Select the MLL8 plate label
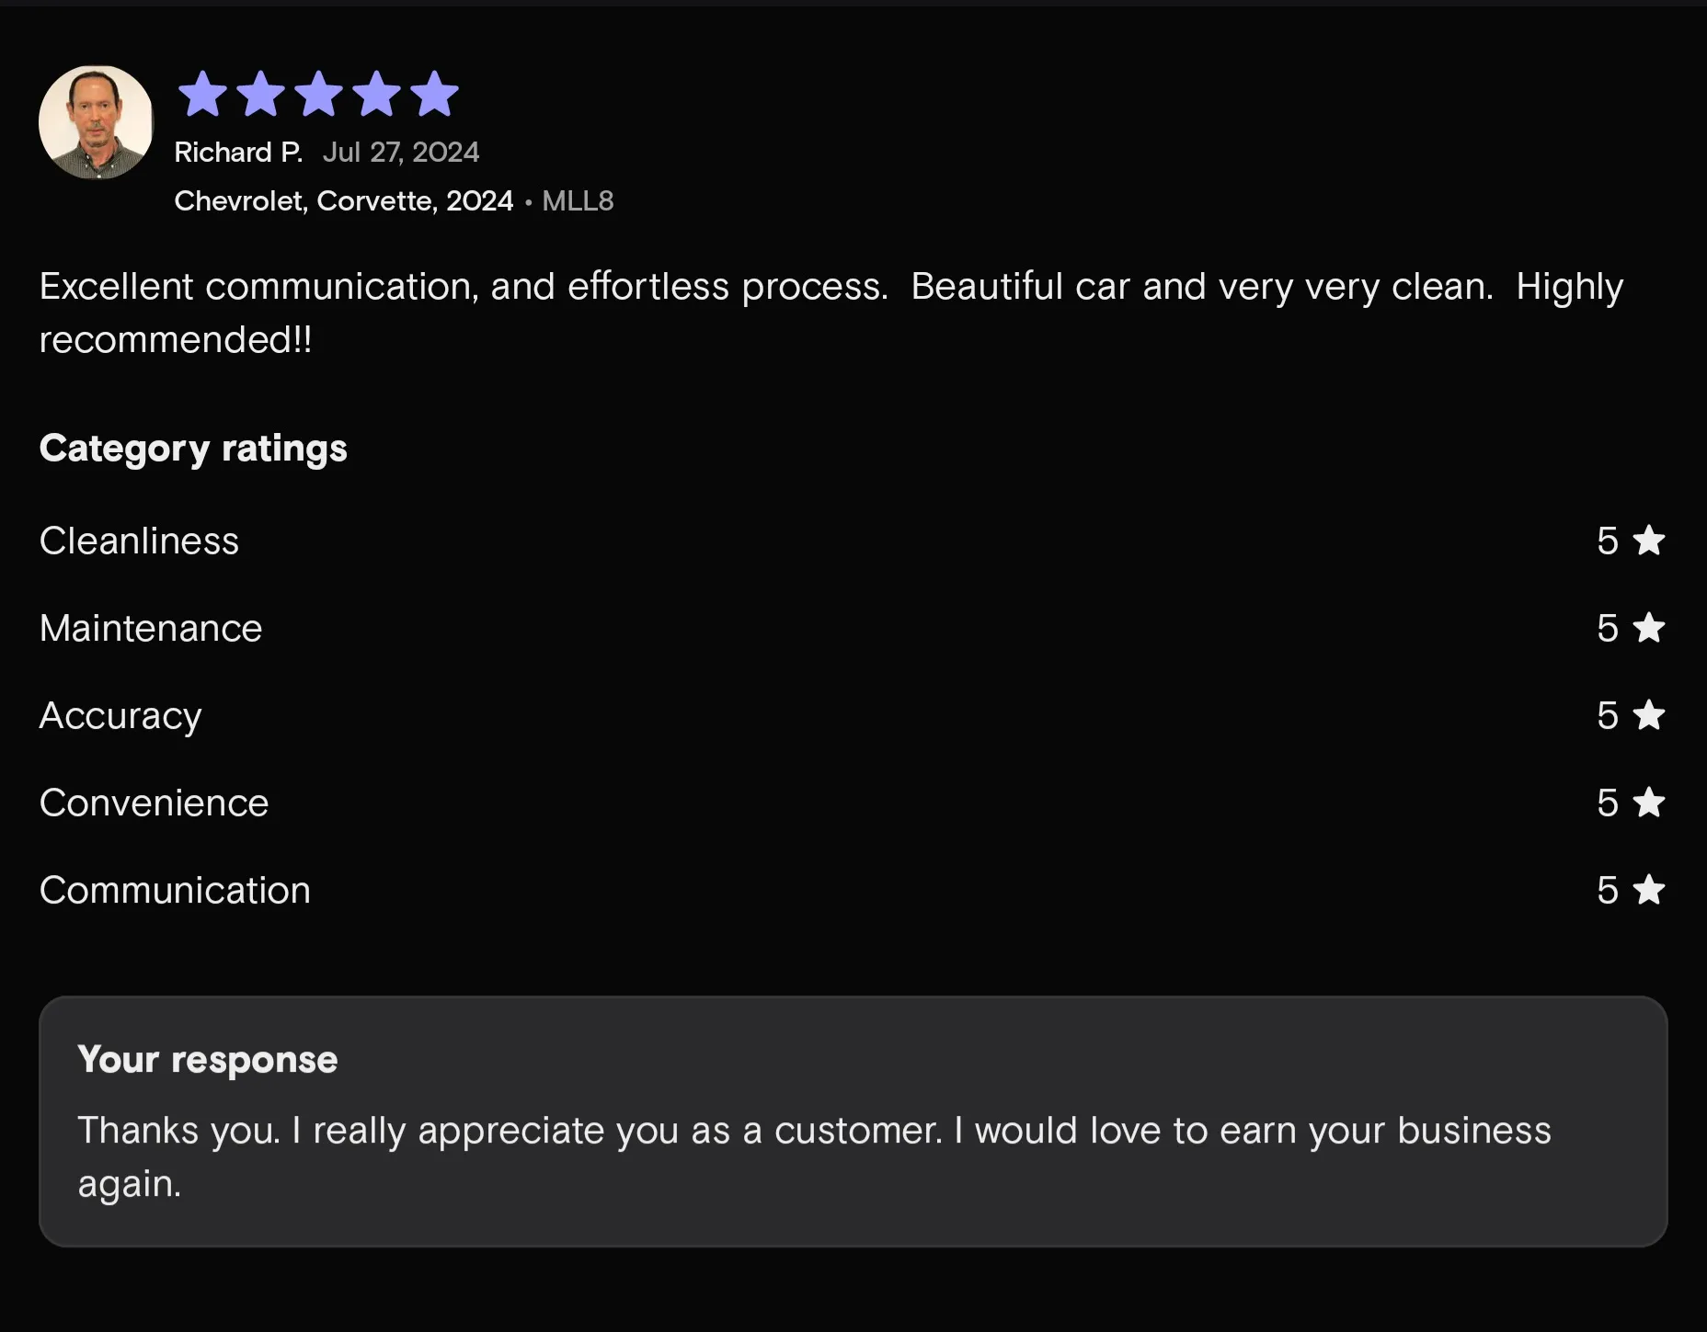This screenshot has width=1707, height=1332. pyautogui.click(x=578, y=201)
